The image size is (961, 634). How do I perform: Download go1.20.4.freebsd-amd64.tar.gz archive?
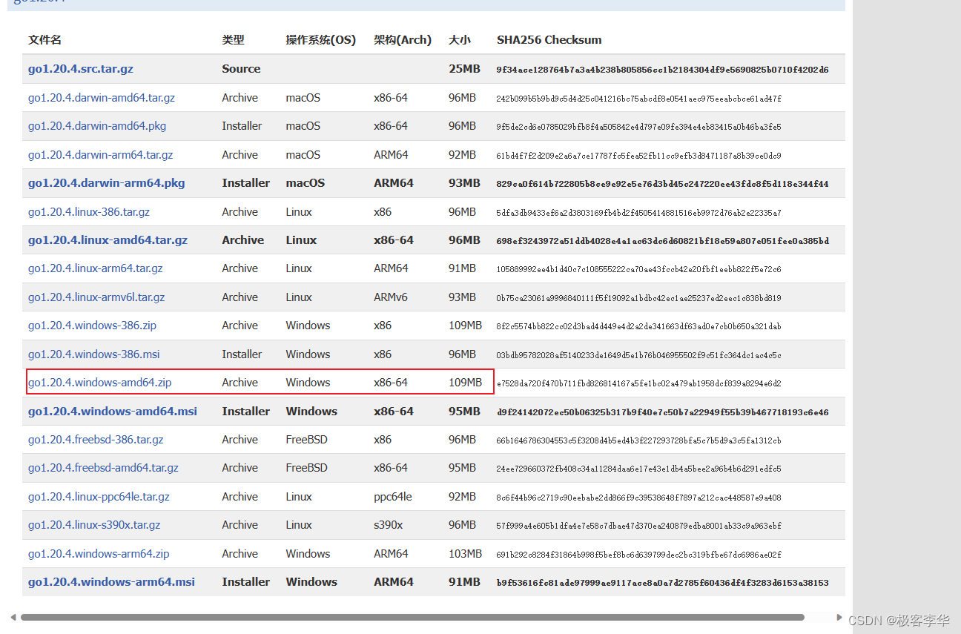[x=104, y=468]
